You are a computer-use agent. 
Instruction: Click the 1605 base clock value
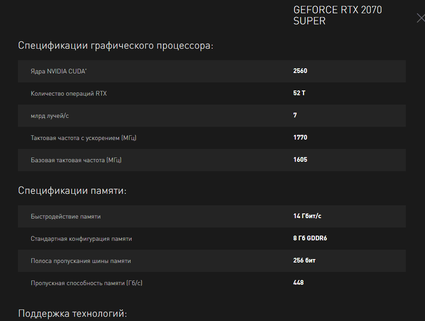click(x=300, y=160)
